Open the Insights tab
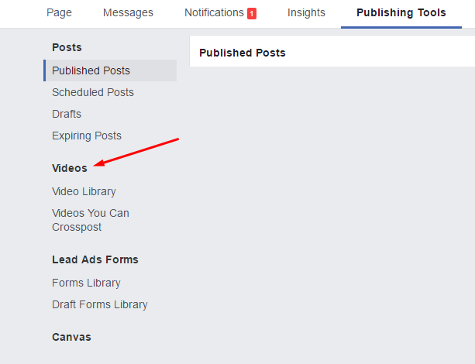 (x=306, y=12)
